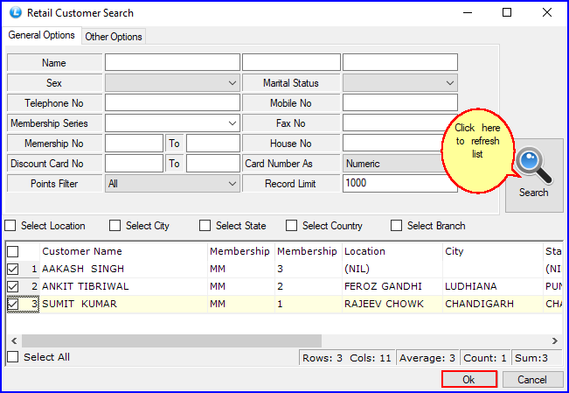Open the Card Number As dropdown
This screenshot has height=393, width=569.
393,164
